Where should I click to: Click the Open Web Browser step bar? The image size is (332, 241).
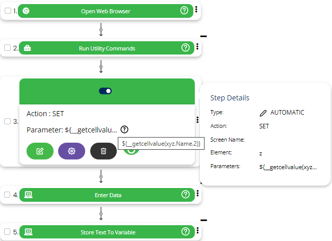[106, 11]
